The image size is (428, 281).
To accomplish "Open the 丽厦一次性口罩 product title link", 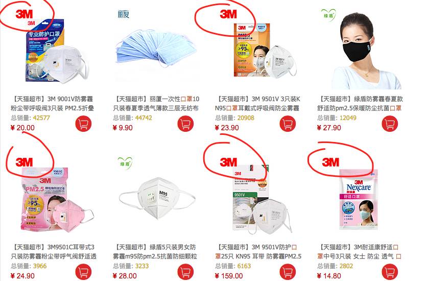I will [x=156, y=104].
